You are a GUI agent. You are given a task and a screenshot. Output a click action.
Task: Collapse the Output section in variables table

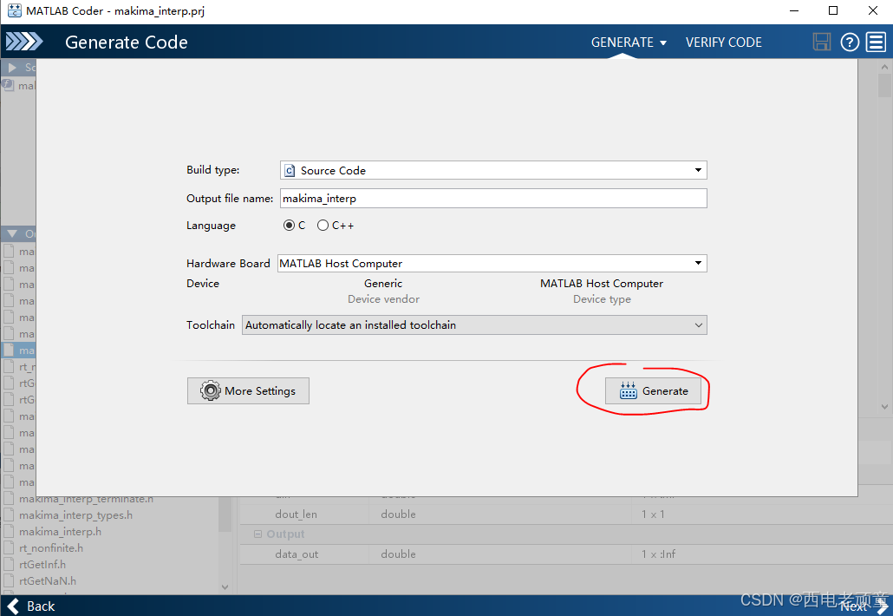click(x=257, y=534)
